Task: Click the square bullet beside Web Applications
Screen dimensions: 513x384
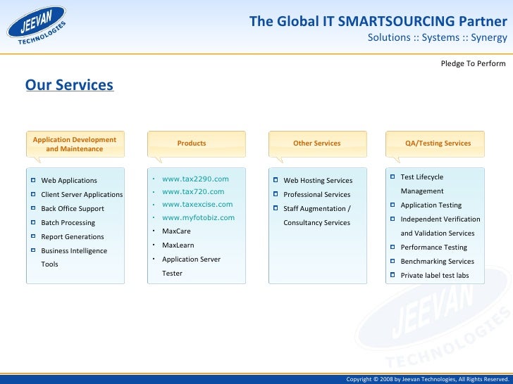Action: [x=33, y=180]
